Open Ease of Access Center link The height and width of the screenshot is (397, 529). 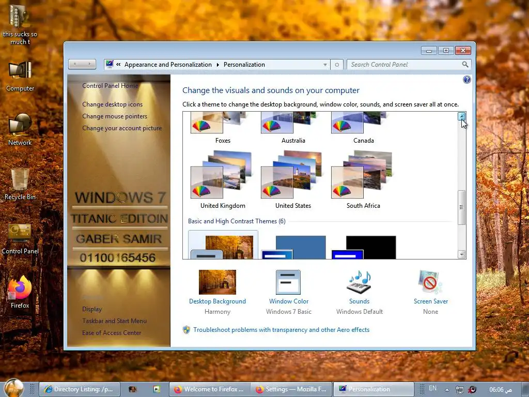(x=112, y=332)
